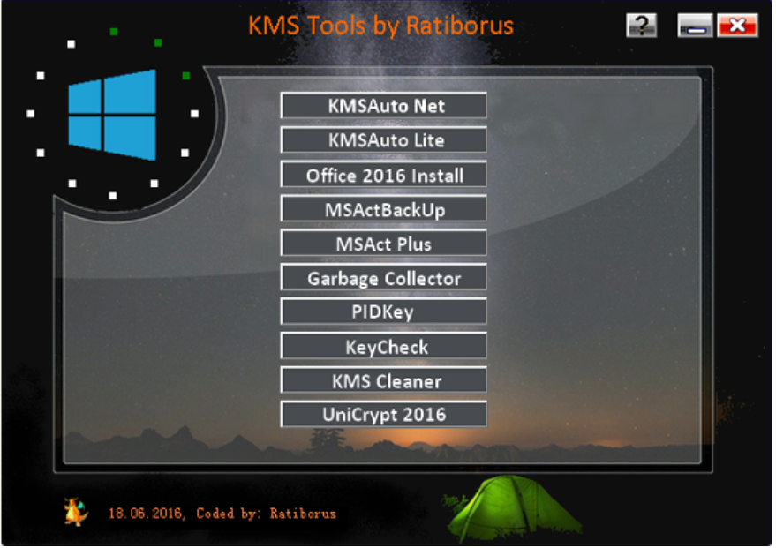Click the small dragon icon in the footer
The image size is (776, 548).
(x=74, y=510)
